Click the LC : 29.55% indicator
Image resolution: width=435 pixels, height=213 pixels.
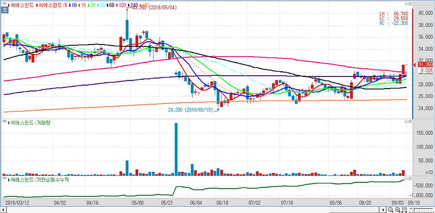394,19
